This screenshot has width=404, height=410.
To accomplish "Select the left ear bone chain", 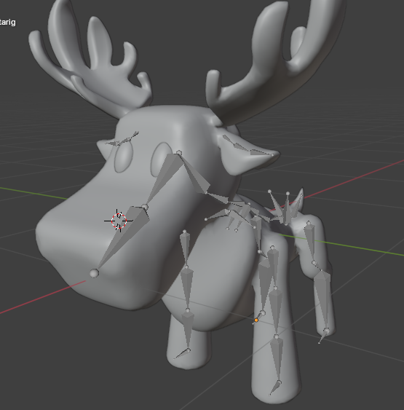I will pos(122,139).
